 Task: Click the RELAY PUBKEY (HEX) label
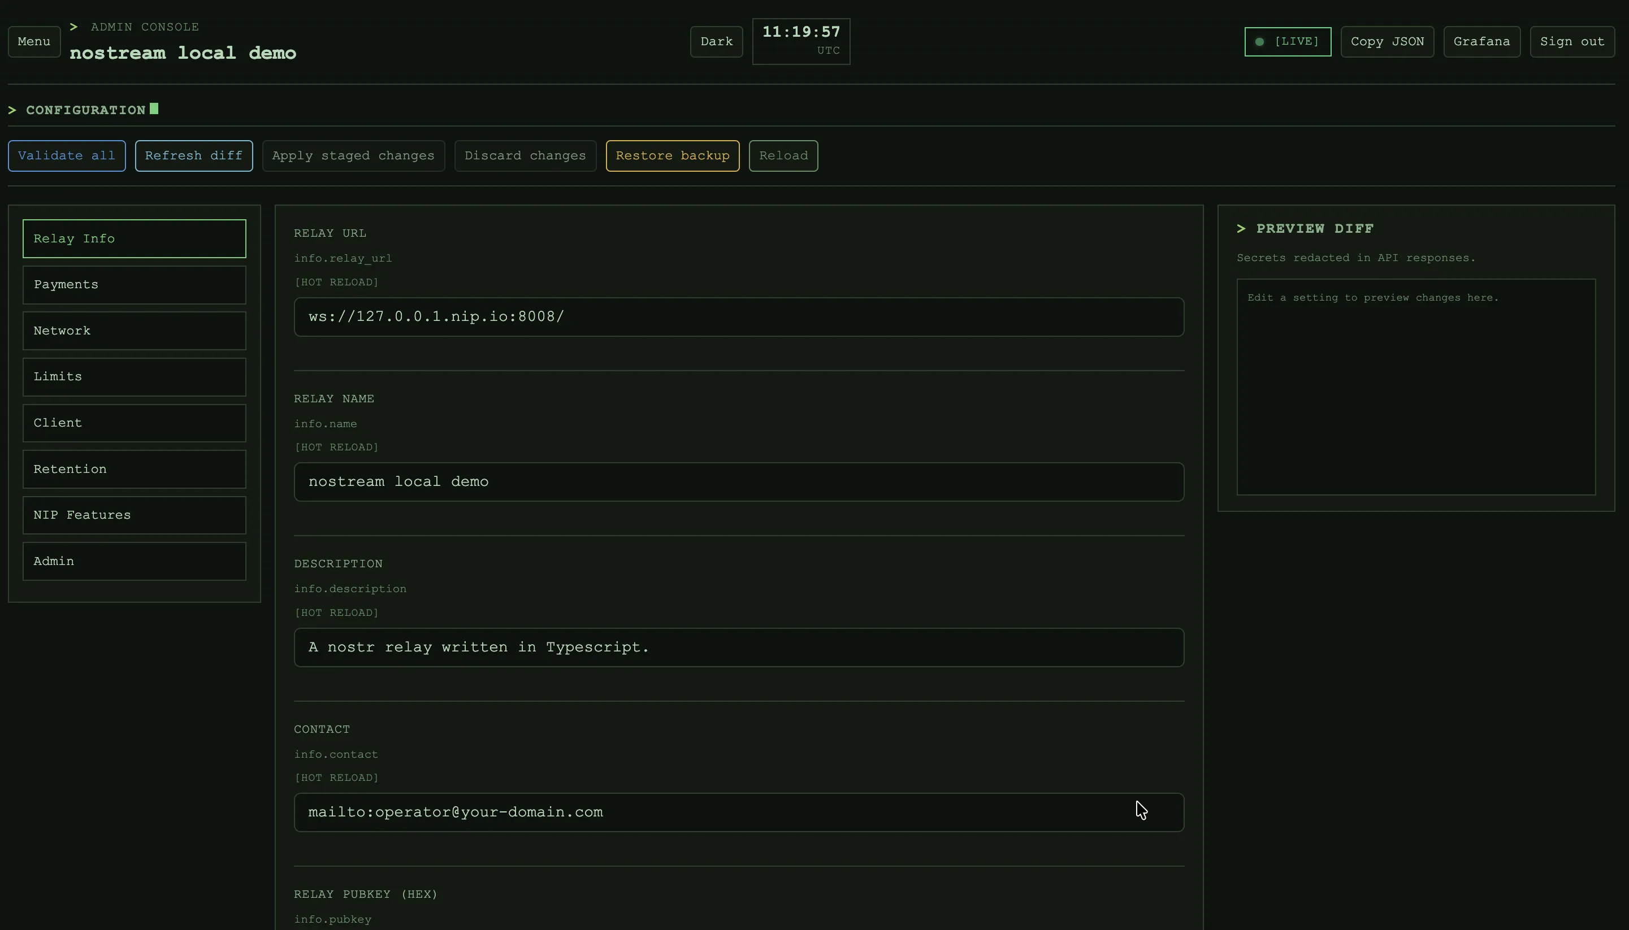[x=365, y=894]
